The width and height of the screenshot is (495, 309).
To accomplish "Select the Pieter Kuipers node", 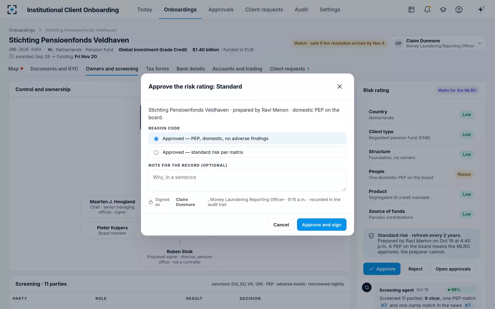I will click(112, 230).
